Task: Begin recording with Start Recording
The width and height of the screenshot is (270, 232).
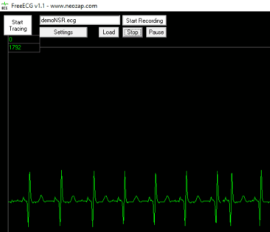Action: (145, 20)
